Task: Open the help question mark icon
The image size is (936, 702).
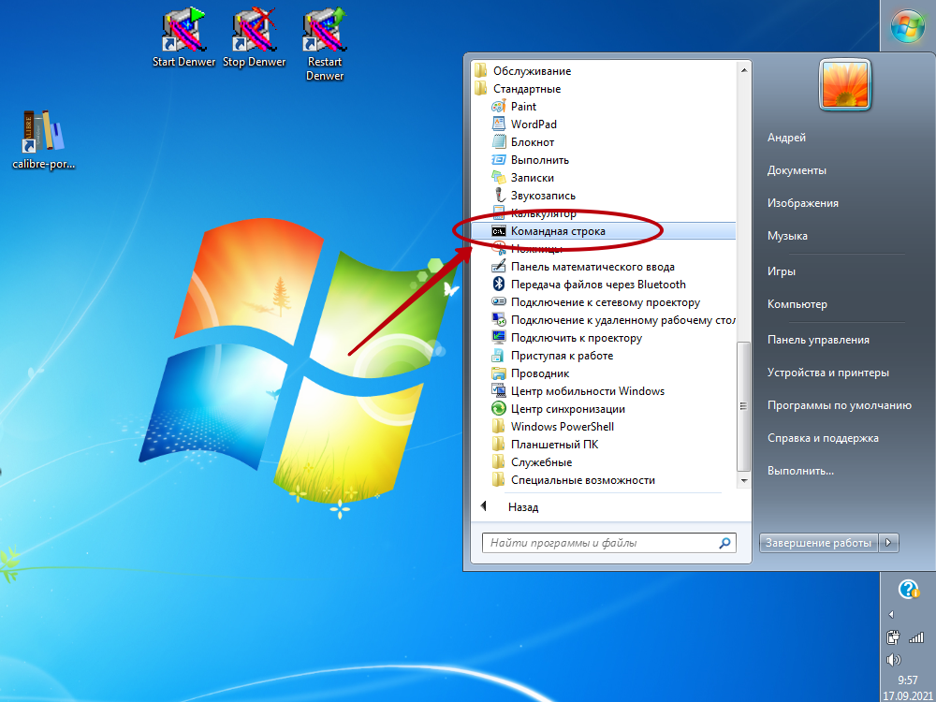Action: [x=908, y=589]
